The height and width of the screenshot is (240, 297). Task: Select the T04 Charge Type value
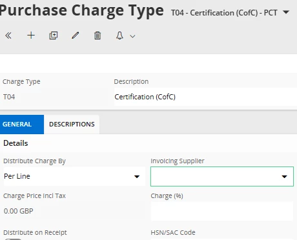click(x=9, y=97)
